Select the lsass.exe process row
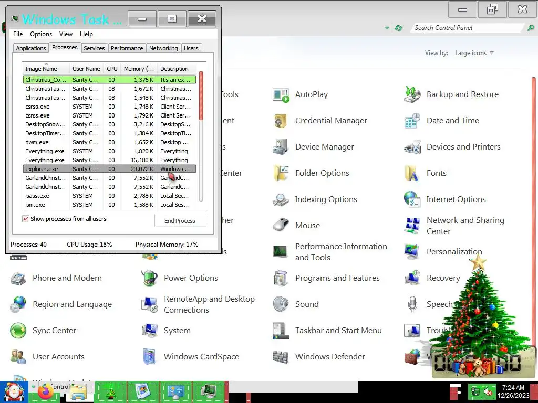The width and height of the screenshot is (538, 403). click(x=109, y=196)
